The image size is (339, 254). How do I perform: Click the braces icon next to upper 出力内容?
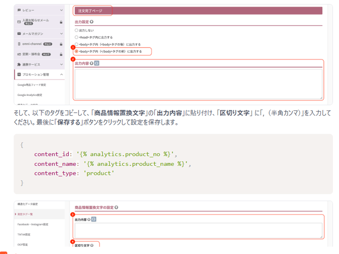pos(97,64)
